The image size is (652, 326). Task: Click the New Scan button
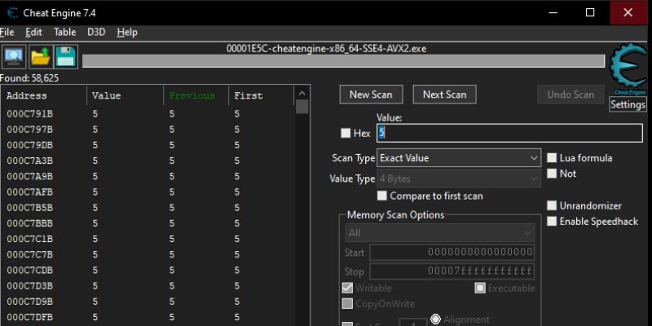tap(371, 95)
